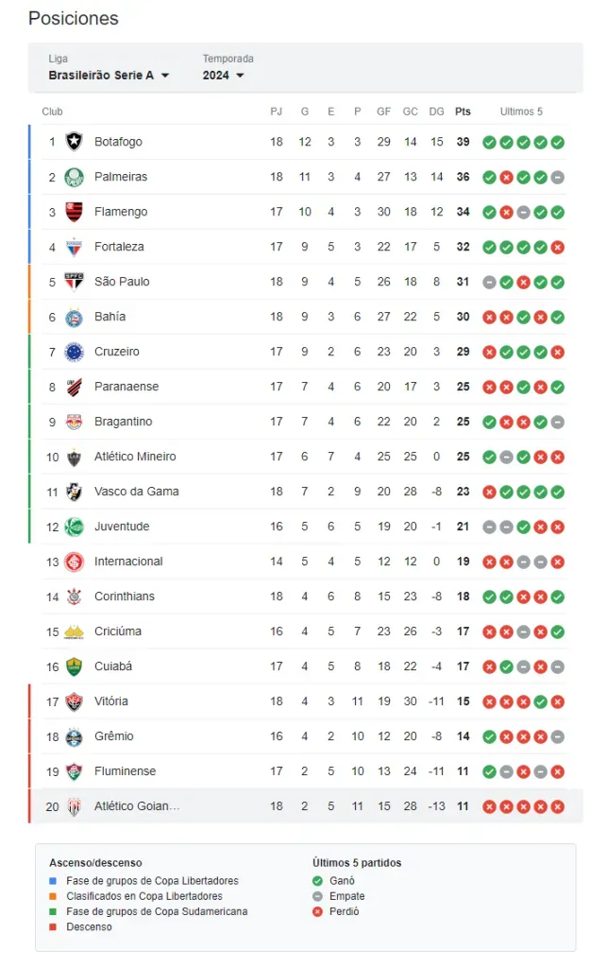Select the Pts column header
The height and width of the screenshot is (968, 607).
pos(463,111)
